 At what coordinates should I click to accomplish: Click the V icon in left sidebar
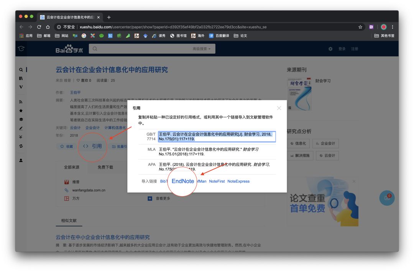click(x=21, y=87)
